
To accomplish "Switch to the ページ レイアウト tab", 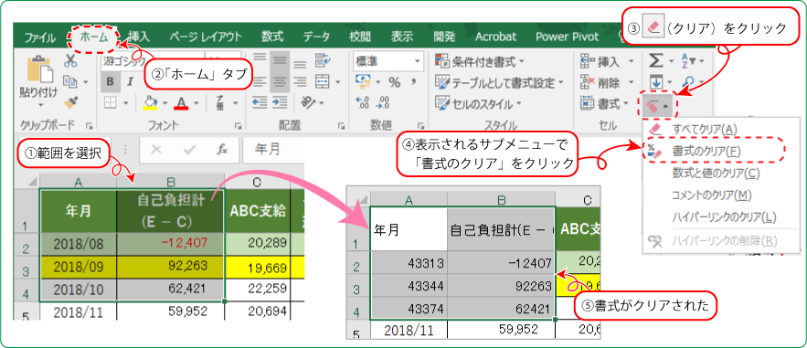I will click(206, 37).
